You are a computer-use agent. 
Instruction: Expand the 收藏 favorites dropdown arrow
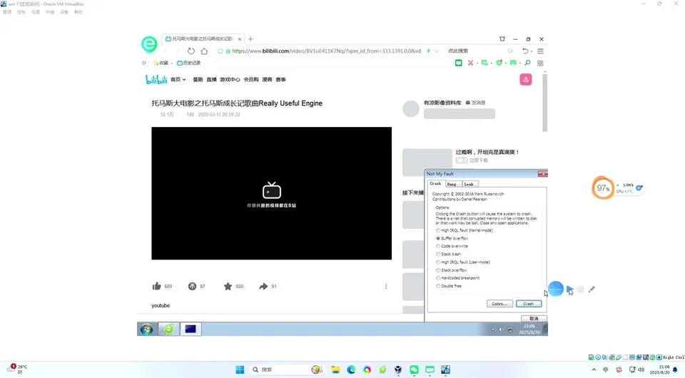click(x=172, y=63)
